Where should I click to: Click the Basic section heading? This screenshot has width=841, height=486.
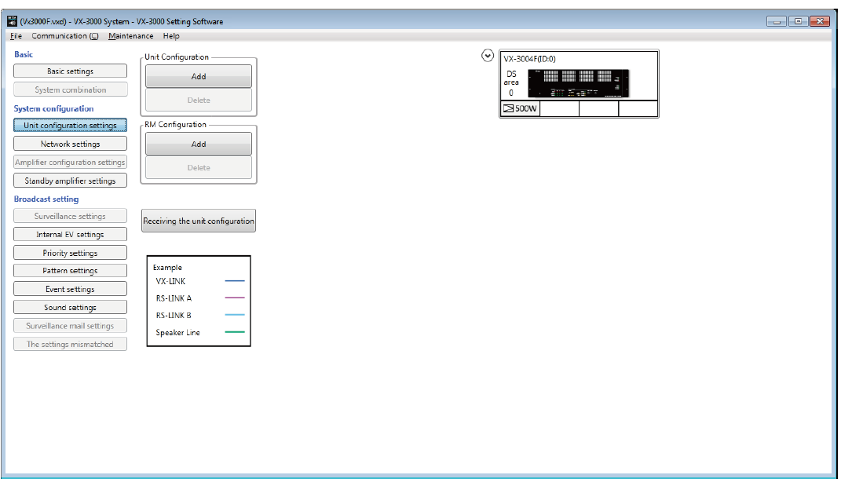click(23, 54)
